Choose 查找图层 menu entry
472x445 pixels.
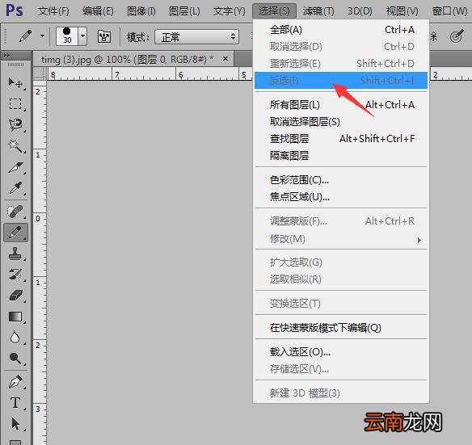tap(342, 139)
